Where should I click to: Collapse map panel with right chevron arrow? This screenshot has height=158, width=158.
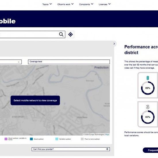(x=114, y=44)
